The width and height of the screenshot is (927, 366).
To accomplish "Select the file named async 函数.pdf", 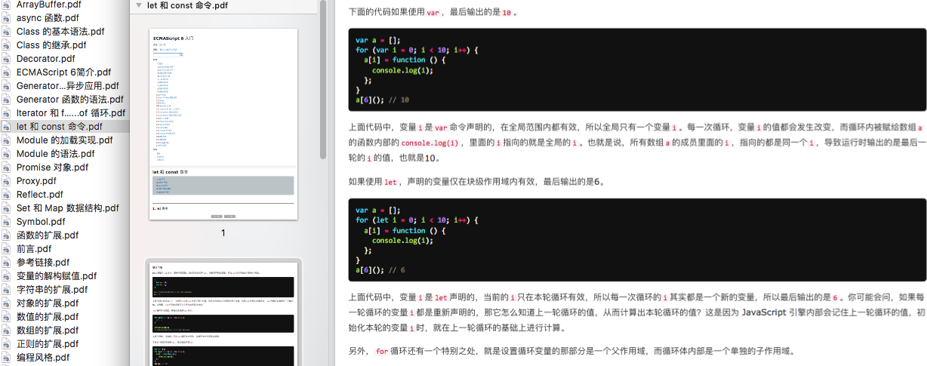I will pyautogui.click(x=48, y=17).
